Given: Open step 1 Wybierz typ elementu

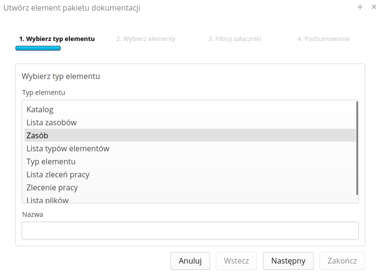Looking at the screenshot, I should click(x=57, y=39).
